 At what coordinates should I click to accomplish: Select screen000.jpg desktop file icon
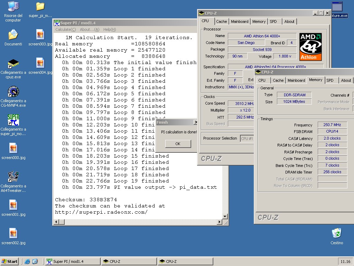coord(13,148)
